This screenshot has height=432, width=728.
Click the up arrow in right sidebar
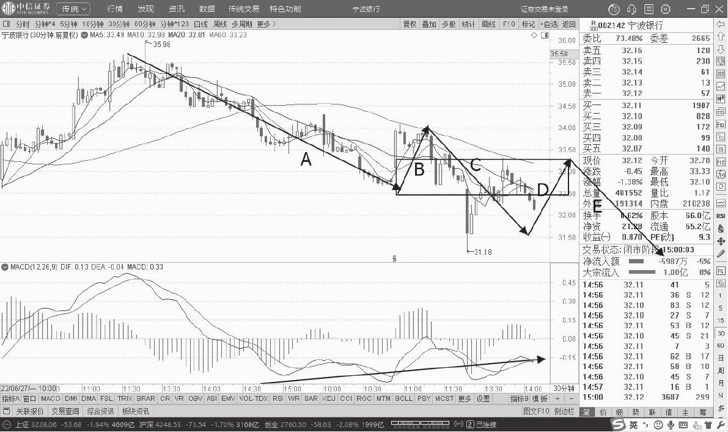pos(721,37)
